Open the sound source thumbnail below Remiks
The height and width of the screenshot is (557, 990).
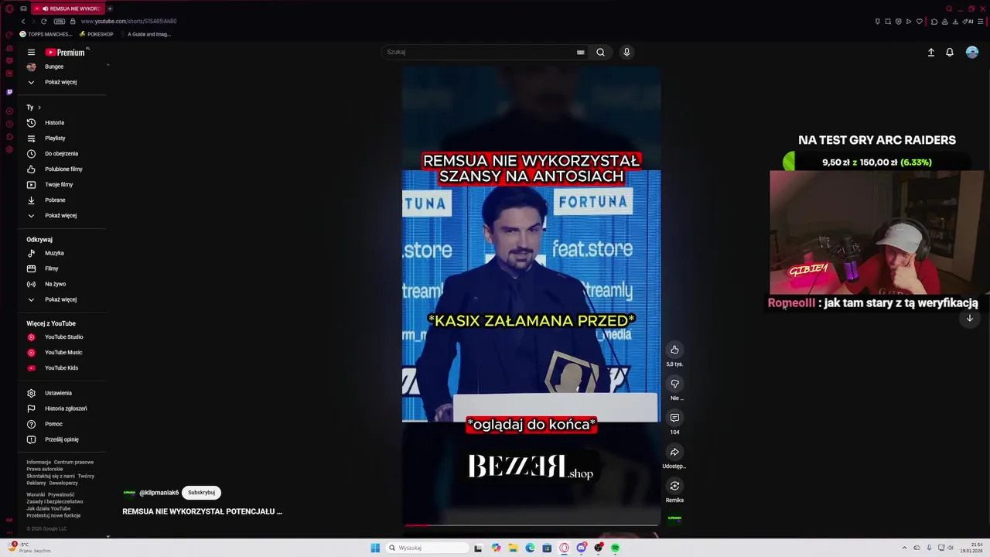(x=674, y=518)
